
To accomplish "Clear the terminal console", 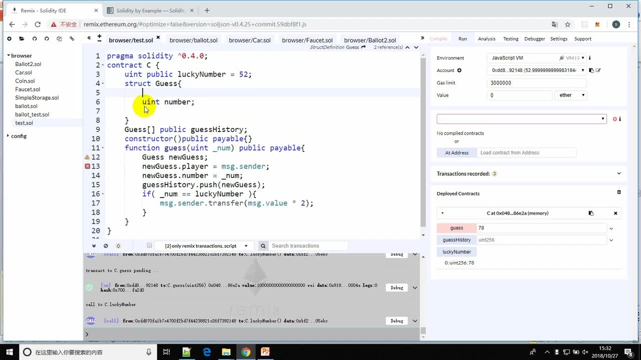I will coord(106,245).
